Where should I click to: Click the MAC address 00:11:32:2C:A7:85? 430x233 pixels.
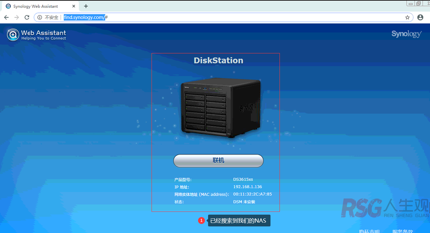click(252, 194)
